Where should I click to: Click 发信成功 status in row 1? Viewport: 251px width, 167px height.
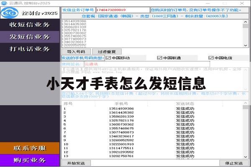pyautogui.click(x=185, y=109)
